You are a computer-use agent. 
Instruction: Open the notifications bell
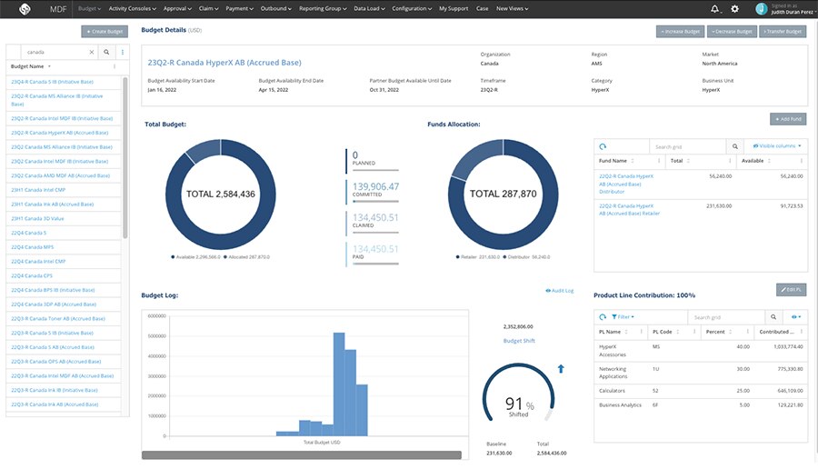(715, 8)
